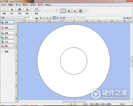133x106 pixels.
Task: Open the 导入(I) menu
Action: [x=18, y=5]
